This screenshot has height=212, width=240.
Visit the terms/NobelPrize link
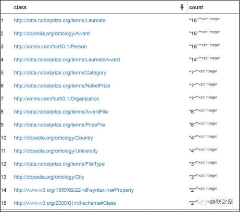click(x=62, y=86)
